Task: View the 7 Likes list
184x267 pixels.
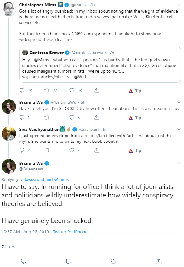Action: 8,247
